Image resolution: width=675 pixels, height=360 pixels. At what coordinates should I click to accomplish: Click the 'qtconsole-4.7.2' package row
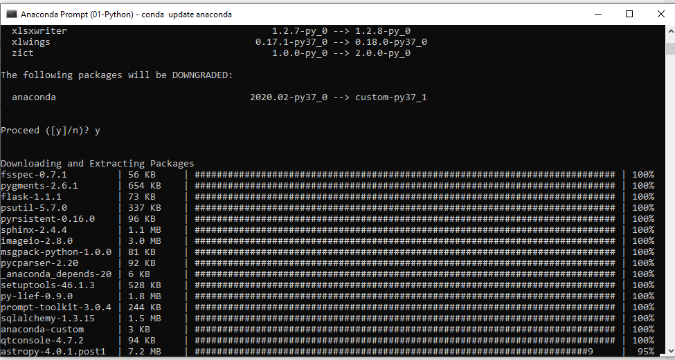coord(327,341)
